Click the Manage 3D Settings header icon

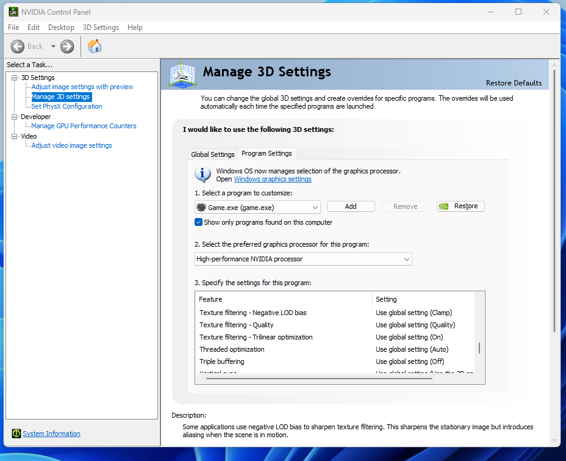click(x=182, y=74)
